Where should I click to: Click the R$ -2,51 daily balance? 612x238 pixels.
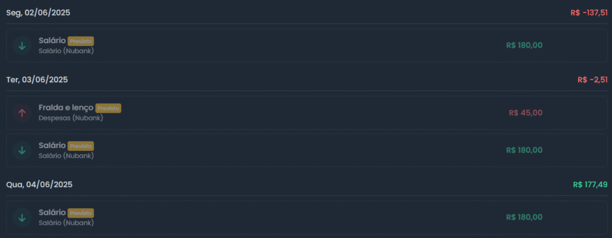pyautogui.click(x=592, y=80)
